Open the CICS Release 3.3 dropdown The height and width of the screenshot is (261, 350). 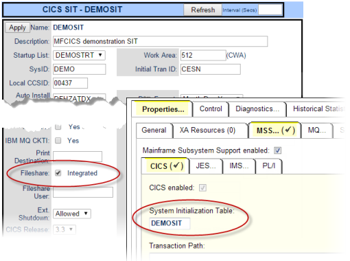click(65, 229)
